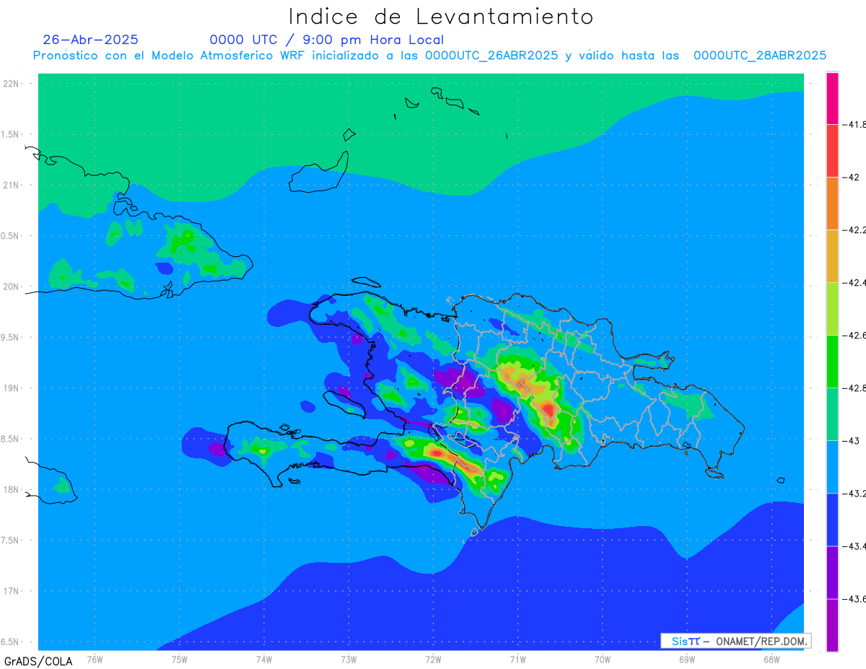Select the purple swatch below -43.6

click(x=832, y=625)
